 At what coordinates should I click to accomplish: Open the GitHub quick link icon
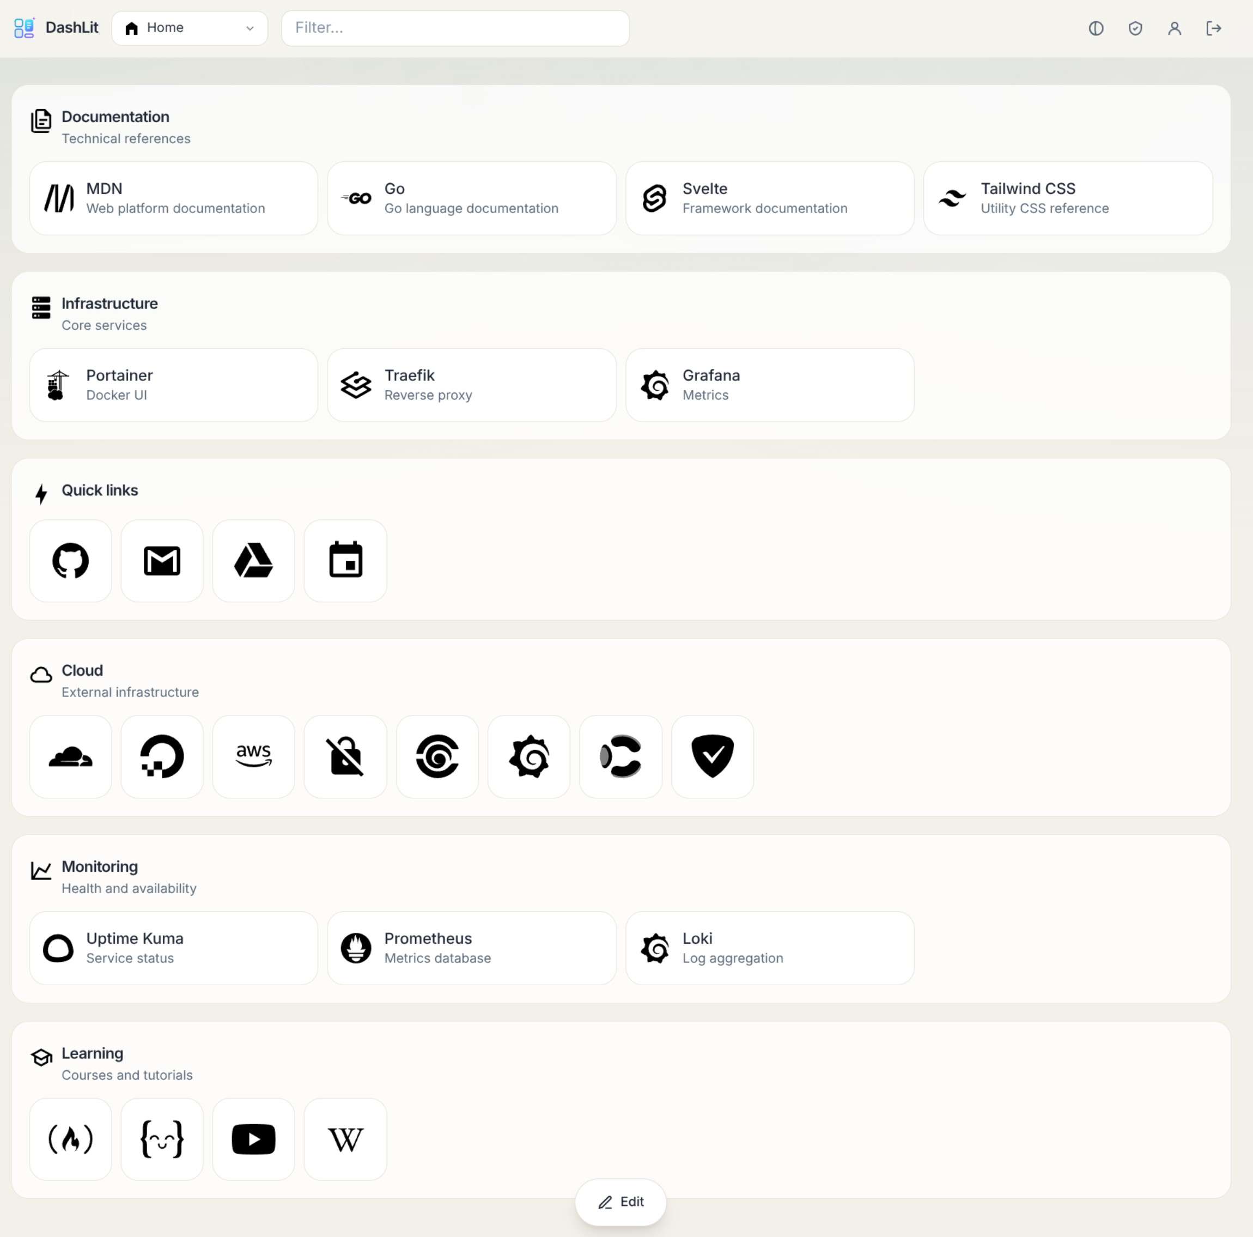pos(70,560)
